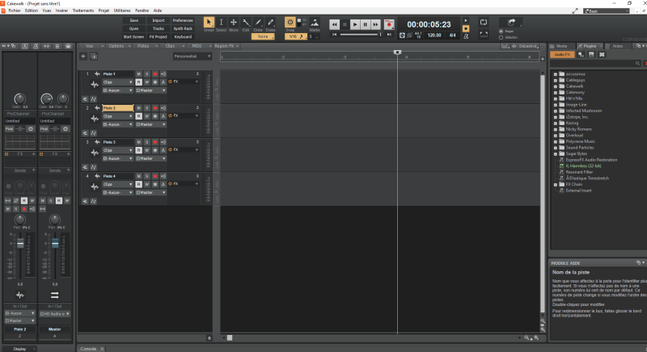Mute Piste 1 track

click(138, 74)
